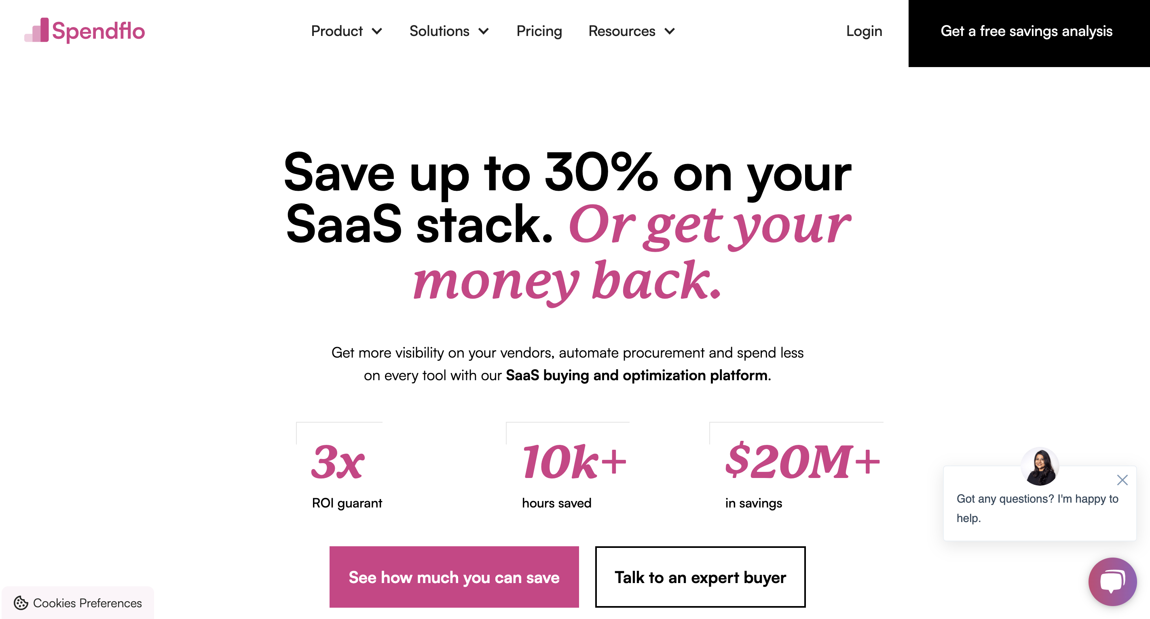Open the live chat bubble icon
This screenshot has width=1150, height=619.
pos(1112,582)
